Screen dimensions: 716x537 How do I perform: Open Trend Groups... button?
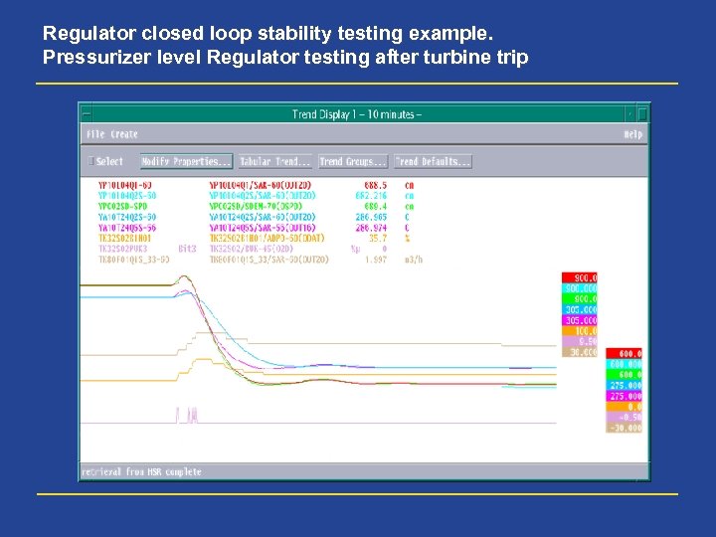[352, 161]
